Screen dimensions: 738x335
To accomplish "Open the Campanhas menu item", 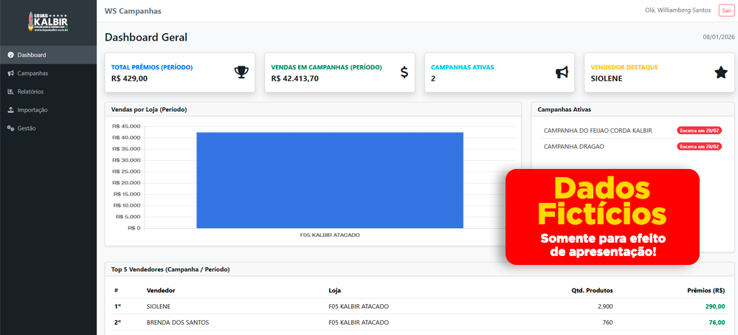I will pyautogui.click(x=49, y=73).
